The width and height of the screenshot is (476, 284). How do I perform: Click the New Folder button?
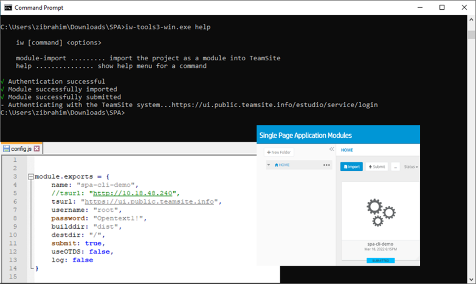[279, 152]
